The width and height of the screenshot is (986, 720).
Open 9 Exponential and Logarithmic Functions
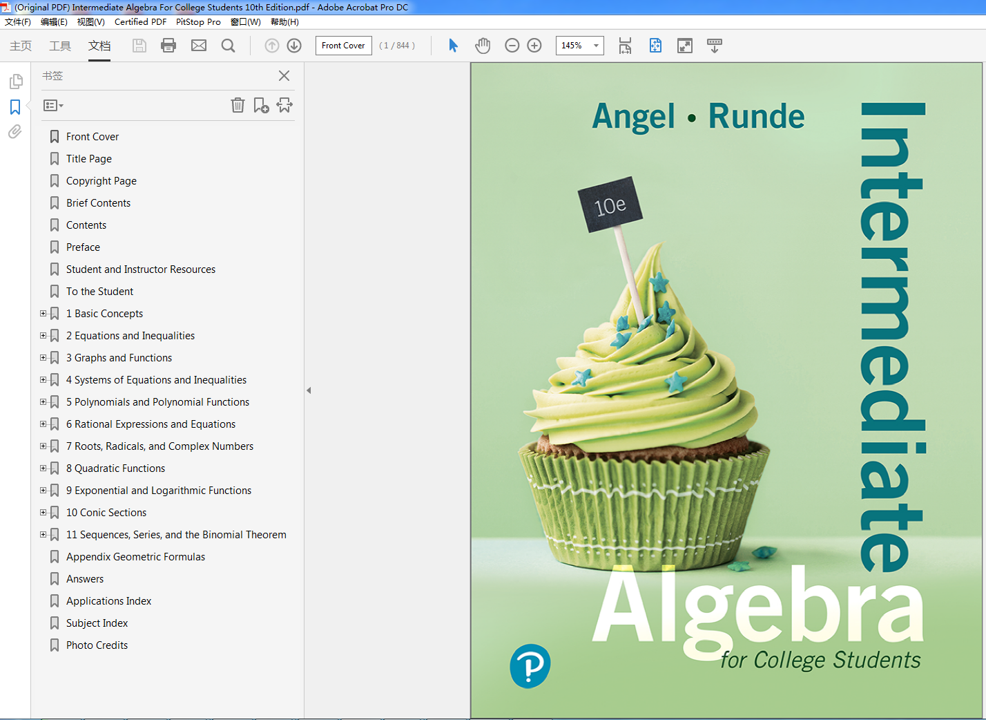(x=159, y=491)
